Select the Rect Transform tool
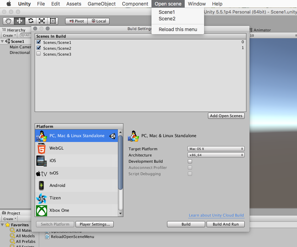Image resolution: width=297 pixels, height=247 pixels. 53,21
